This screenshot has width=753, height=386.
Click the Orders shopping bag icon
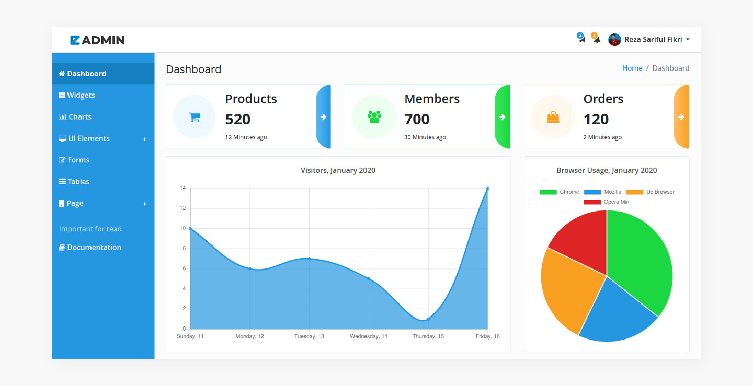click(553, 116)
